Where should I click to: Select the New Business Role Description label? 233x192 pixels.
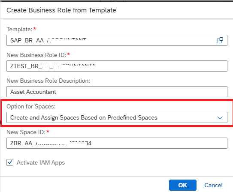click(x=48, y=81)
